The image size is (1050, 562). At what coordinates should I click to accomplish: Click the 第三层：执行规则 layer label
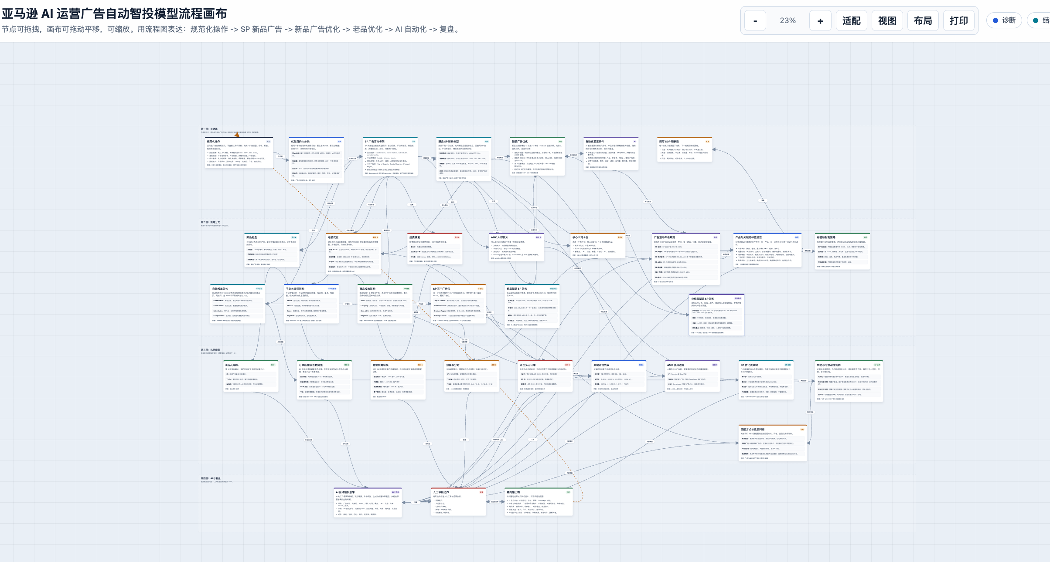tap(211, 350)
